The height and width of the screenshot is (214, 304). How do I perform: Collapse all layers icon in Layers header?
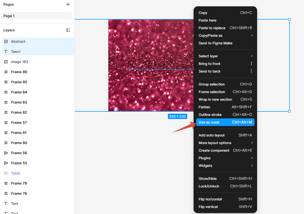click(x=68, y=30)
